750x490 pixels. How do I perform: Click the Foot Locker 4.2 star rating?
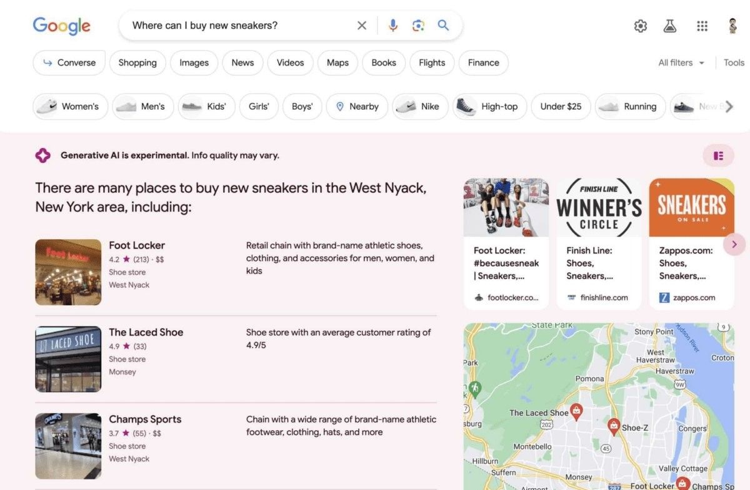[x=136, y=259]
